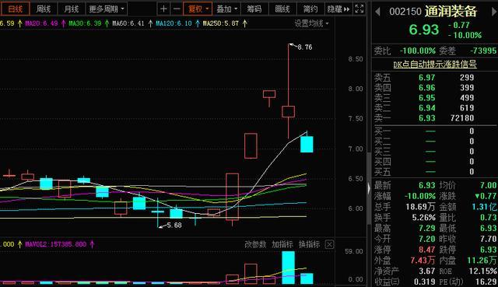Select the MA30:6.39 moving average label
The image size is (498, 287).
pos(85,23)
